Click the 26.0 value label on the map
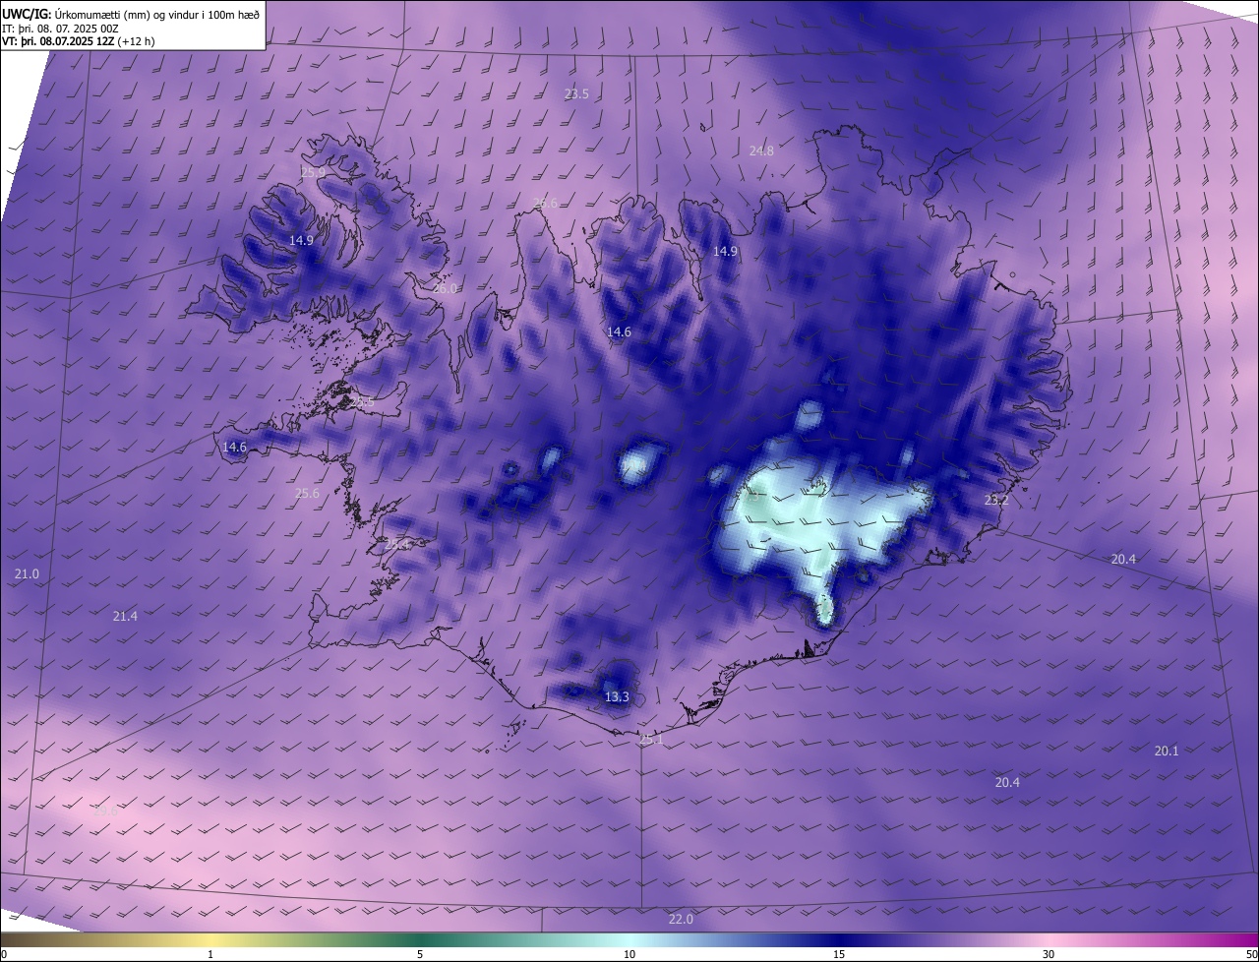Viewport: 1259px width, 962px height. click(x=446, y=289)
